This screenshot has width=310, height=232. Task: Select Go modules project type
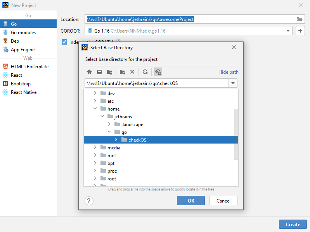28,33
